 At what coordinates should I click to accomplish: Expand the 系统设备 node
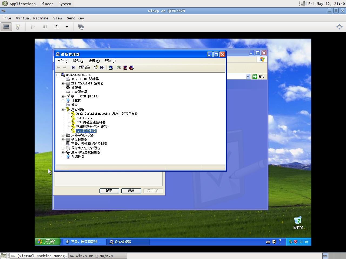click(63, 157)
